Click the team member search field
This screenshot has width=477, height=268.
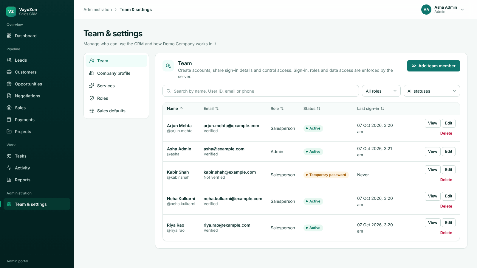pyautogui.click(x=261, y=91)
